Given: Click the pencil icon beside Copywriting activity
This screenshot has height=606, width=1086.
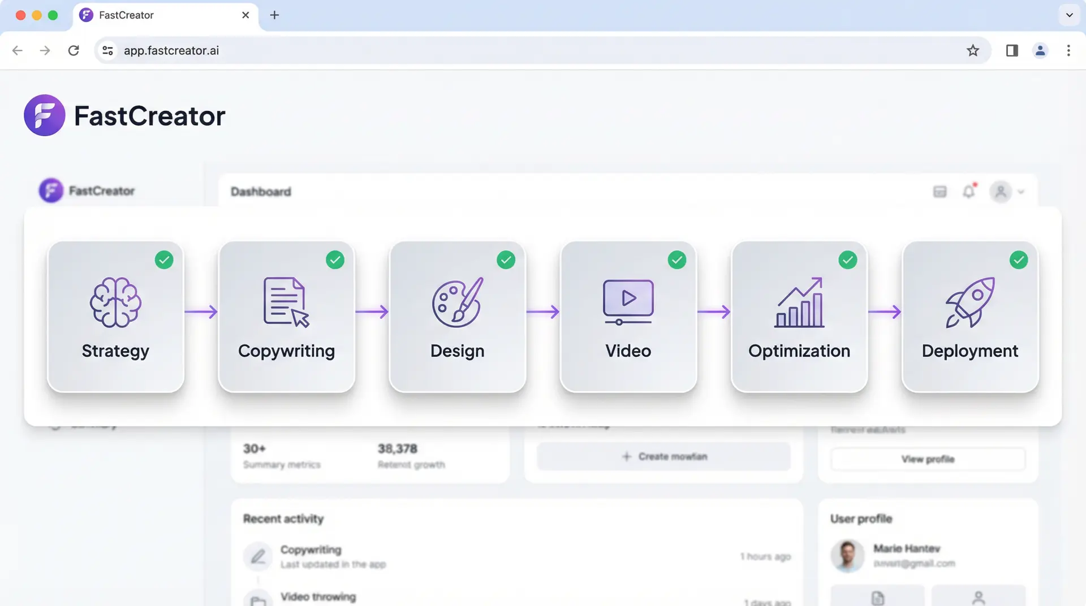Looking at the screenshot, I should [x=258, y=556].
